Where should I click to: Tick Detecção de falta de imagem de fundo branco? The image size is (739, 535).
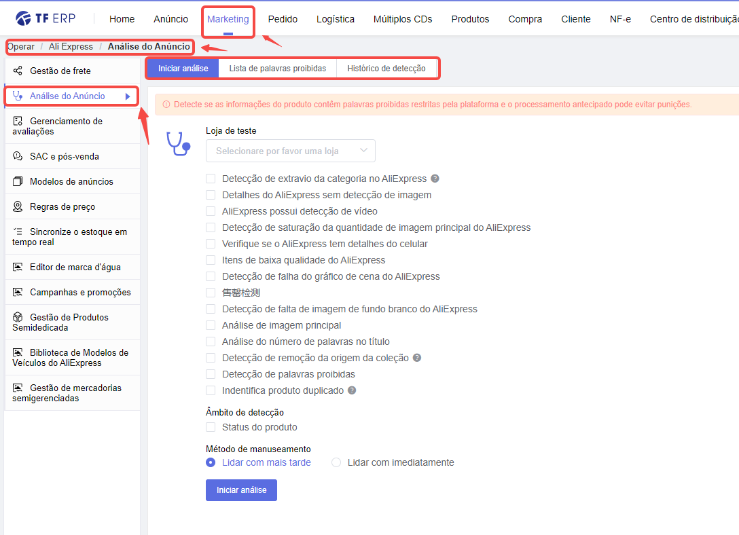(x=211, y=309)
